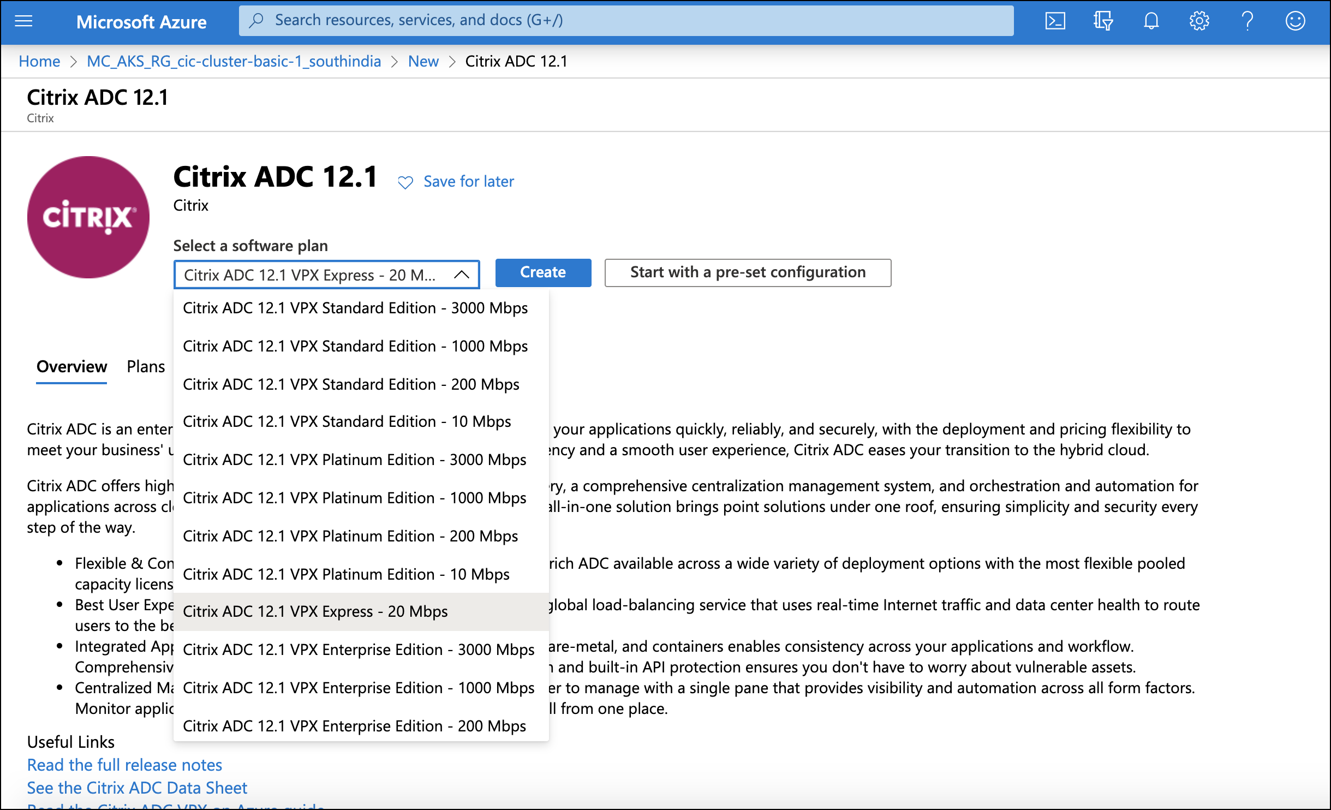Click Start with a pre-set configuration
1331x810 pixels.
[748, 272]
